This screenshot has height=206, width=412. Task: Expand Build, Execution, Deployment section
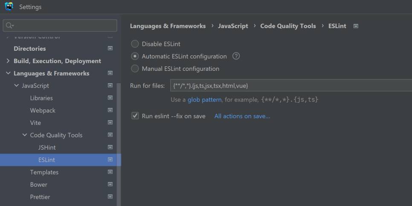[x=8, y=61]
